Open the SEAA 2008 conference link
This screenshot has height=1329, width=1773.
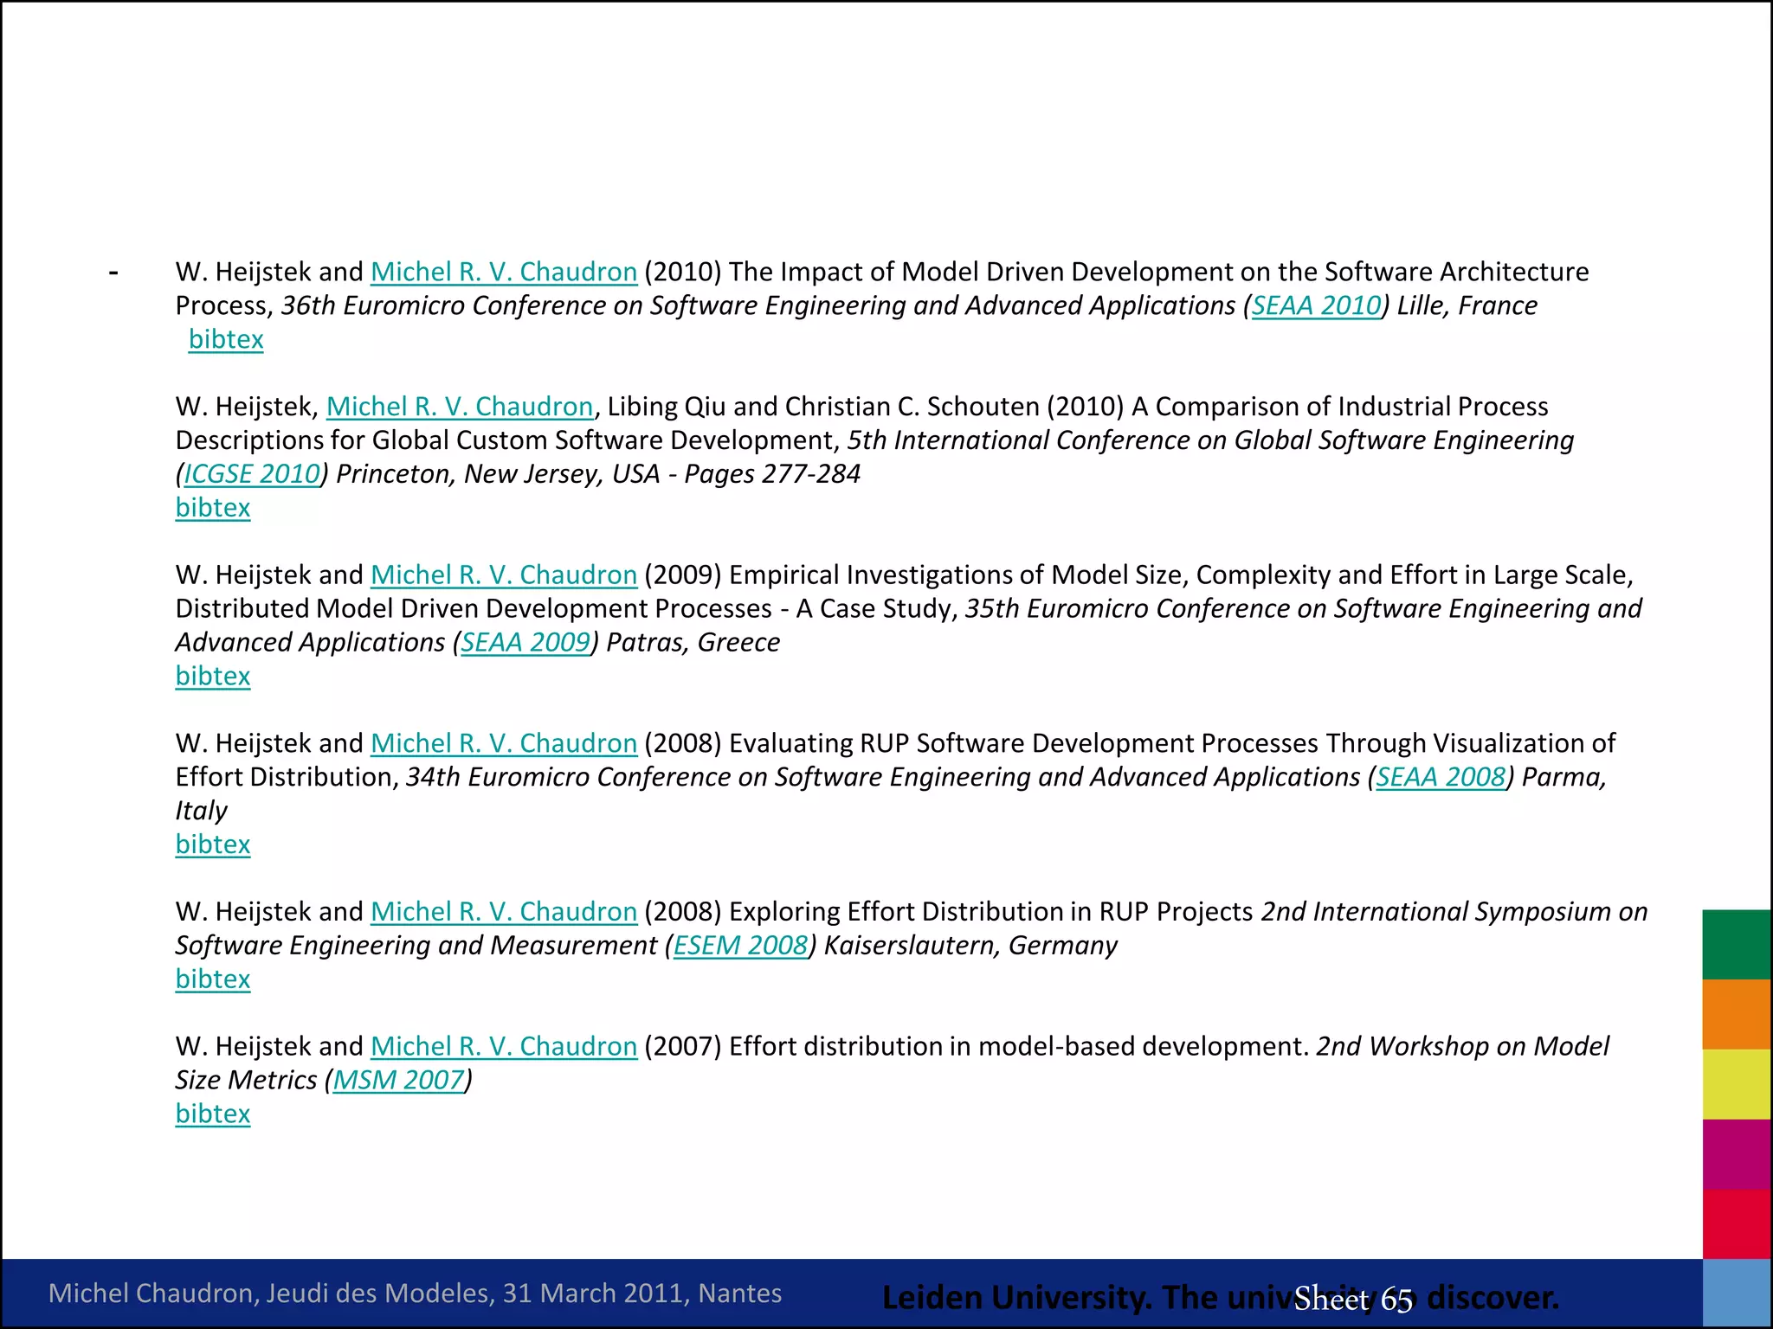click(1441, 777)
